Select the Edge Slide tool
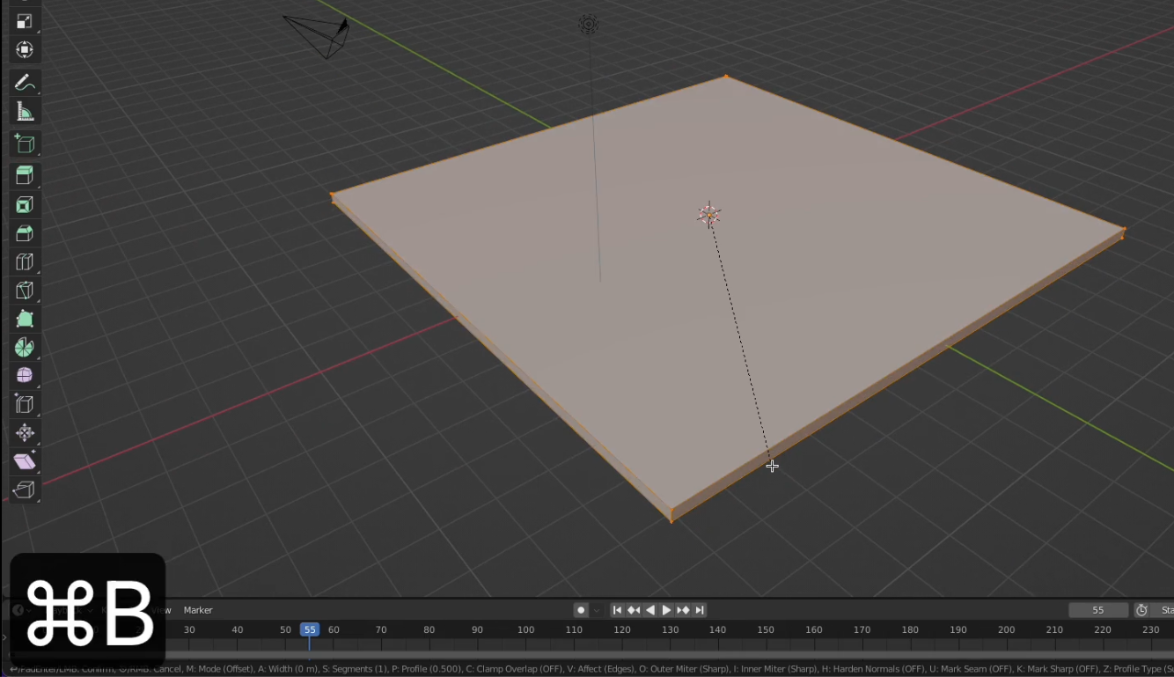1174x677 pixels. pos(25,404)
